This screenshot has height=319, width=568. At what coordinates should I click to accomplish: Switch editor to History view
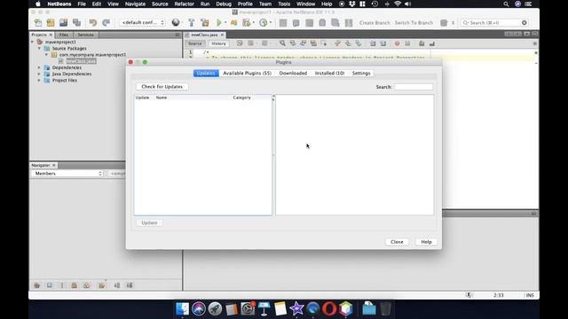pos(218,43)
